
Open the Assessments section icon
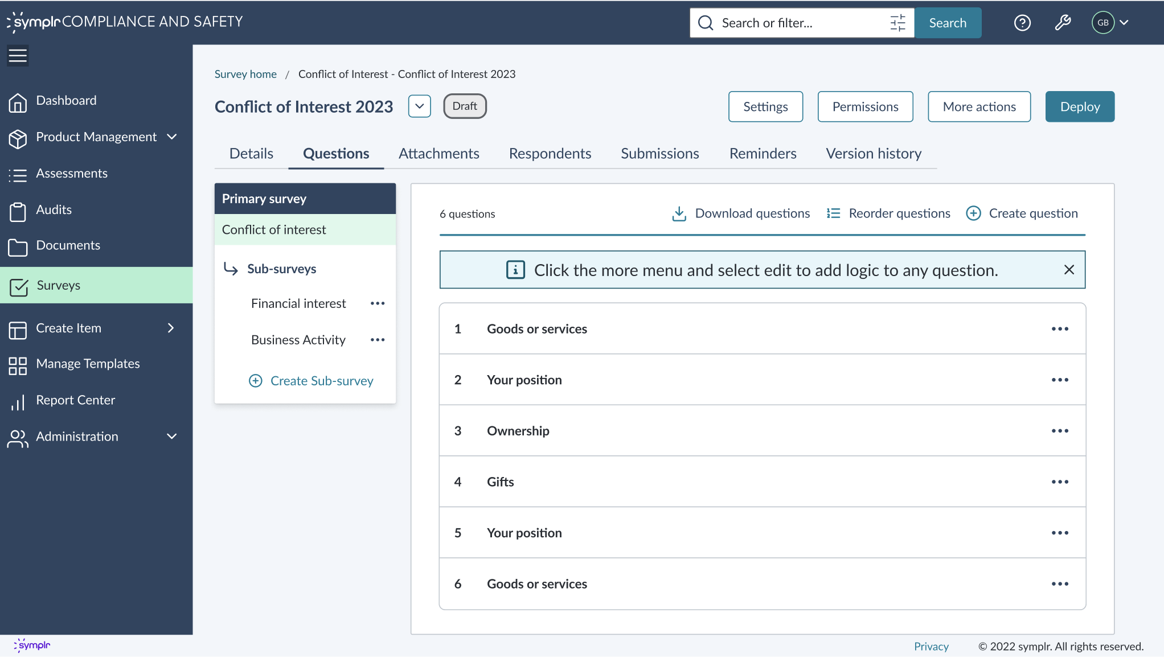click(x=18, y=173)
